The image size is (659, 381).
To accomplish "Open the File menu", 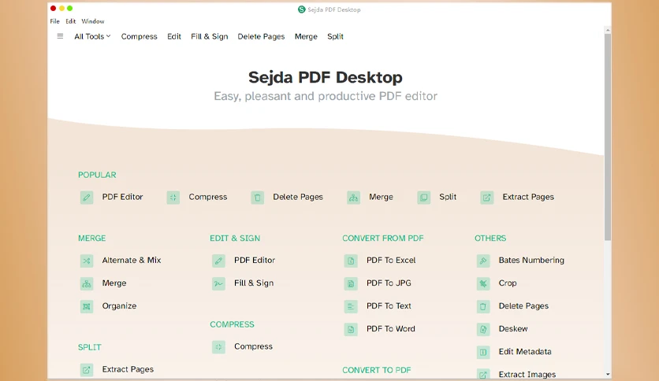I will pyautogui.click(x=54, y=21).
